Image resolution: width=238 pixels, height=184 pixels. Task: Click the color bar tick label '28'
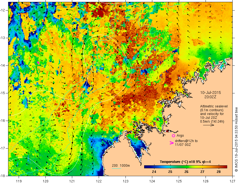219,172
